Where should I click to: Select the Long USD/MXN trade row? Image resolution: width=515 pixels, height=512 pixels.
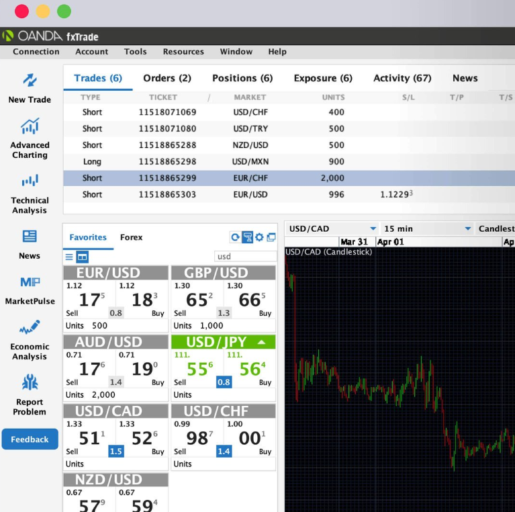(x=289, y=161)
